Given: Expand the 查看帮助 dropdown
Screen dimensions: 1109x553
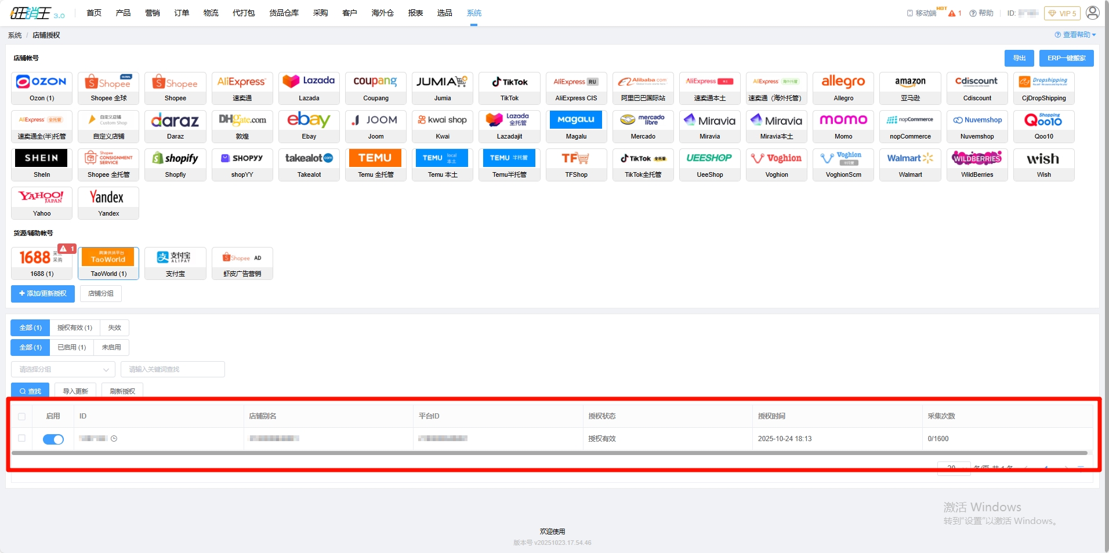Looking at the screenshot, I should click(x=1075, y=35).
